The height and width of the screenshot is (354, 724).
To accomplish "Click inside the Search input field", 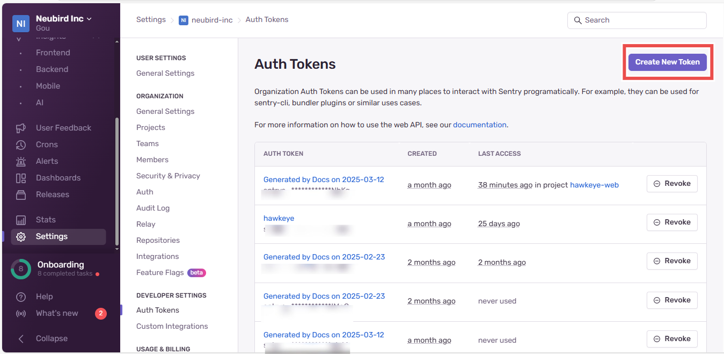I will [636, 20].
